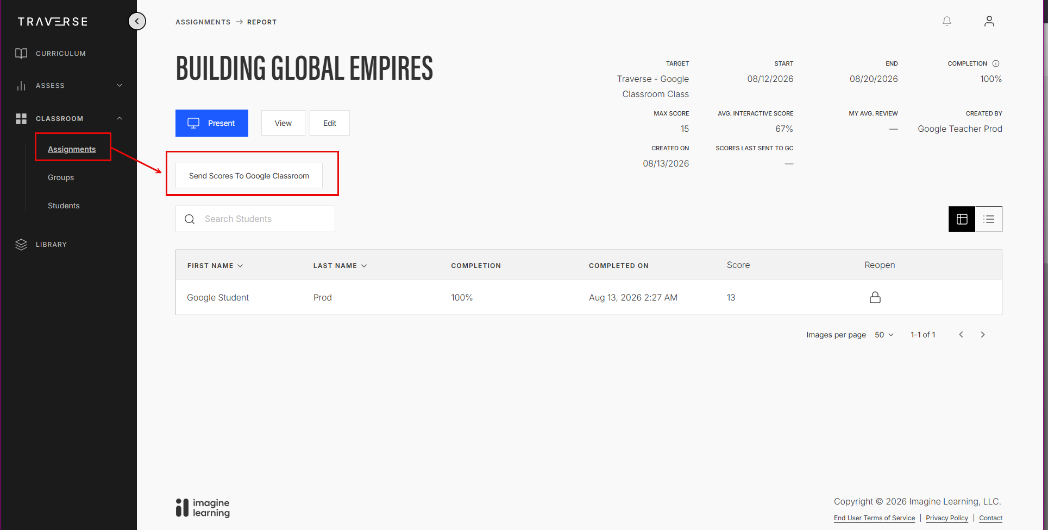Click the Building Global Empires title
Viewport: 1048px width, 530px height.
304,69
